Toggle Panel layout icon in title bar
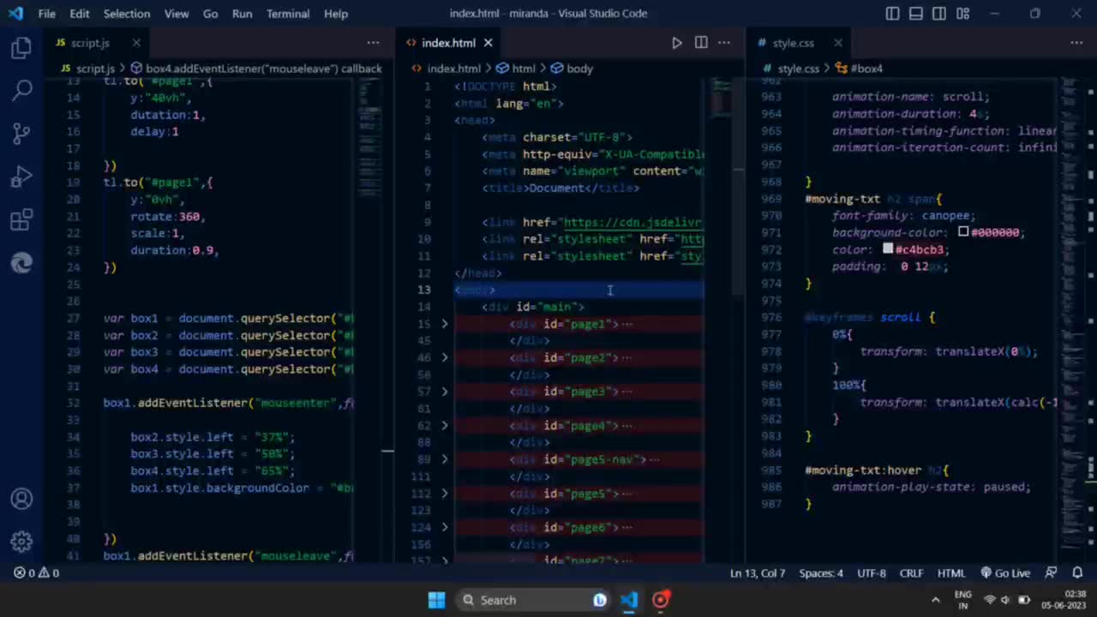Viewport: 1097px width, 617px height. click(x=916, y=14)
